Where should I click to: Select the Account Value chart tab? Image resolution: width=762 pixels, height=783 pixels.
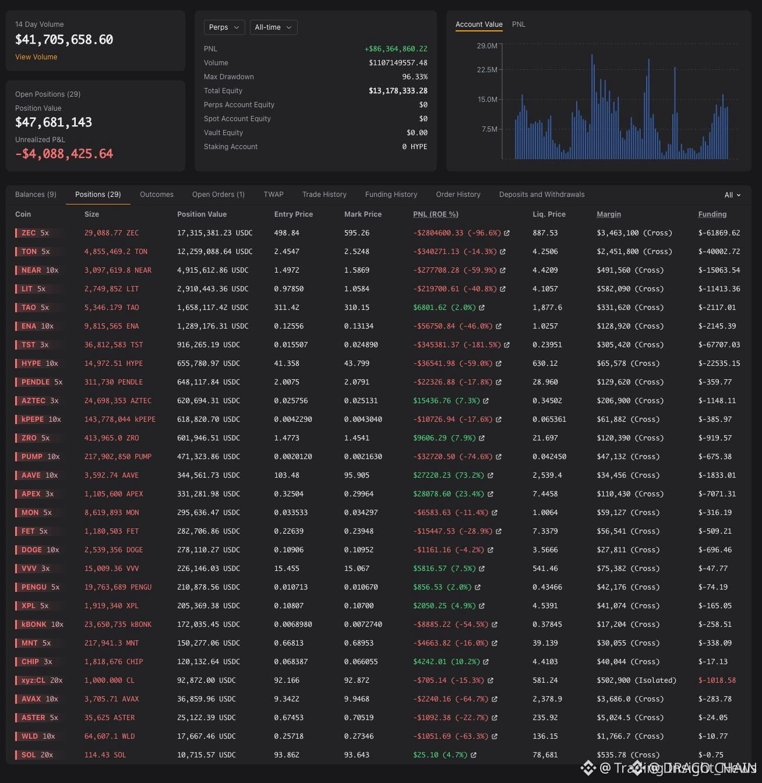pos(479,24)
